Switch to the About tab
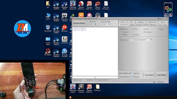The image size is (177, 99). tap(165, 25)
